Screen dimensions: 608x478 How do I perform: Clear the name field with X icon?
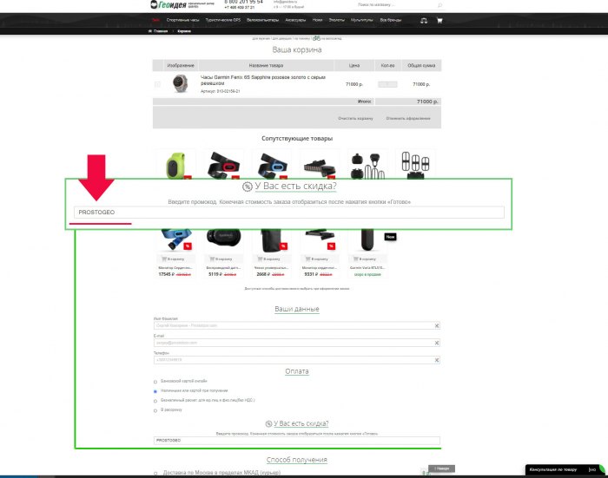(437, 325)
